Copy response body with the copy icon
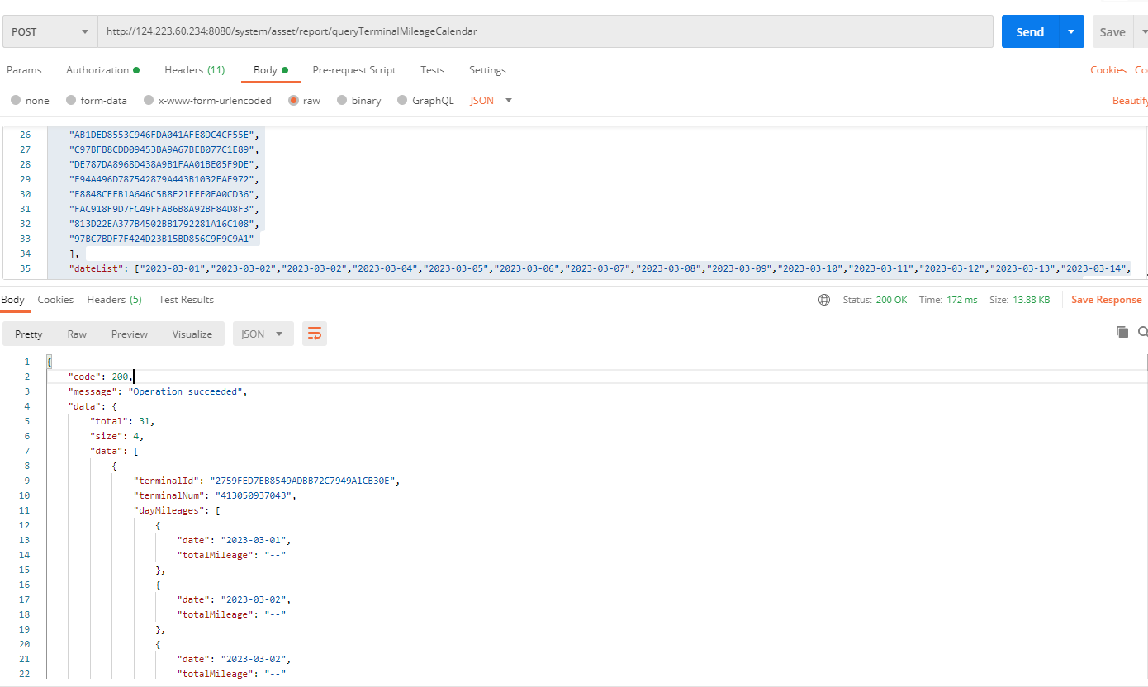The image size is (1148, 687). [1122, 332]
